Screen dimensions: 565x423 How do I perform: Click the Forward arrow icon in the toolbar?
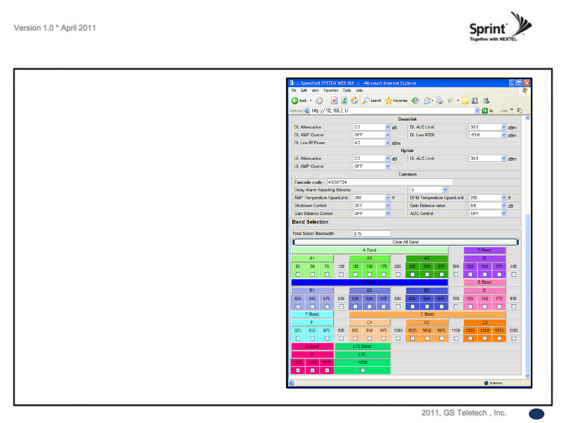pyautogui.click(x=319, y=101)
